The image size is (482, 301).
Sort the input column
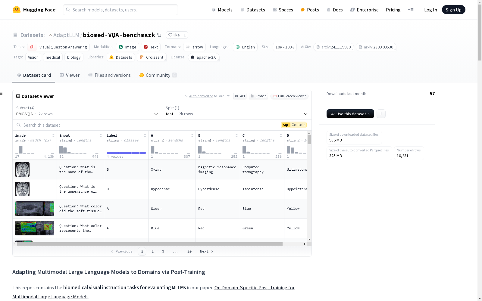(x=101, y=135)
